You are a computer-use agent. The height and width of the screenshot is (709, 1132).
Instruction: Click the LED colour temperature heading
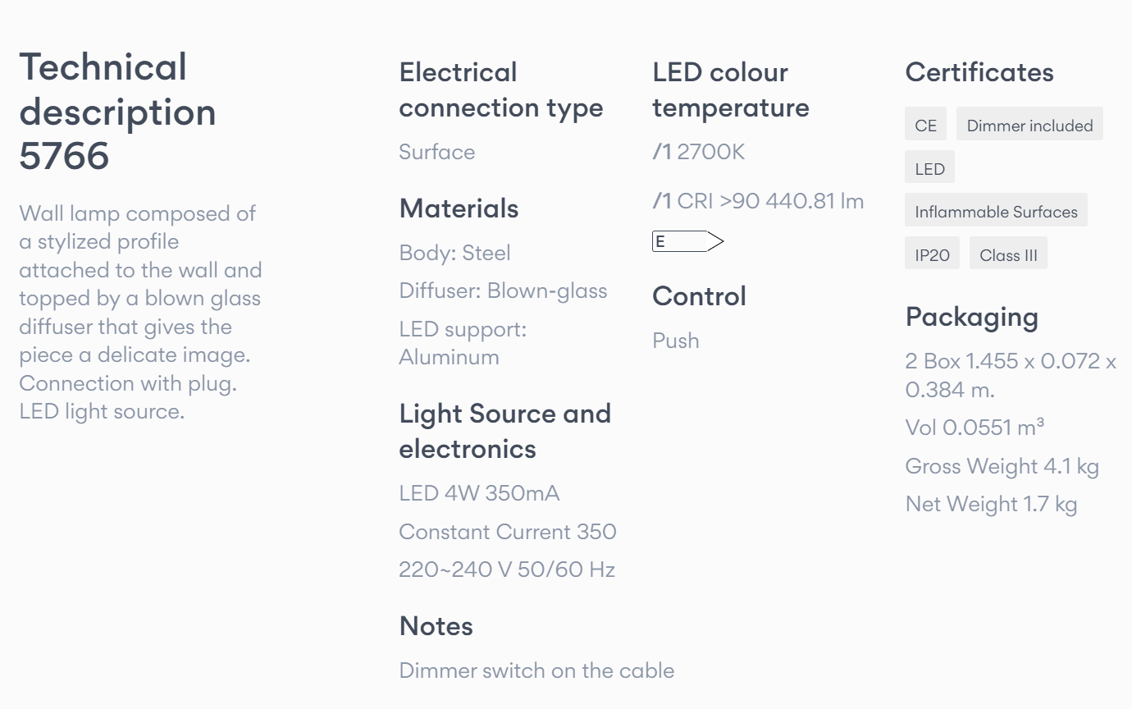731,90
